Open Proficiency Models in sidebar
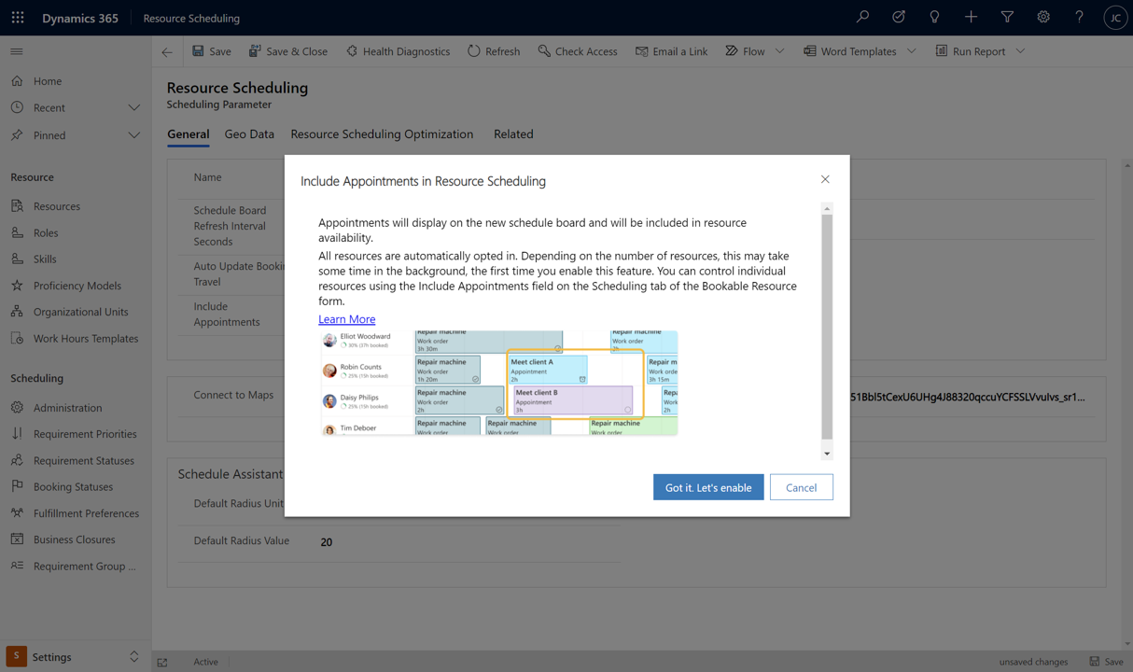Viewport: 1133px width, 672px height. [x=76, y=286]
